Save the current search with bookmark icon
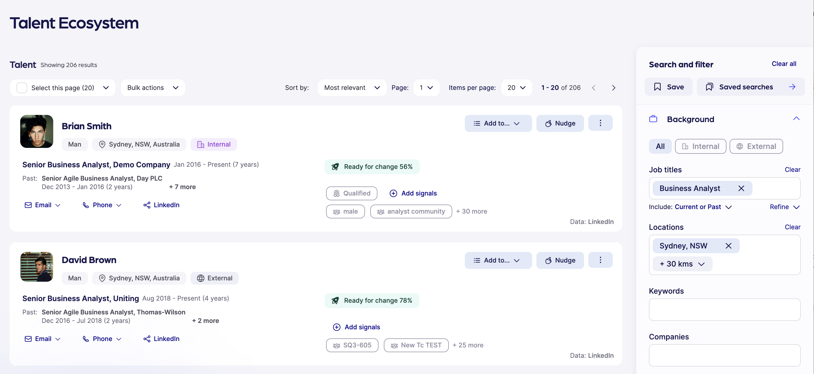814x374 pixels. (668, 87)
